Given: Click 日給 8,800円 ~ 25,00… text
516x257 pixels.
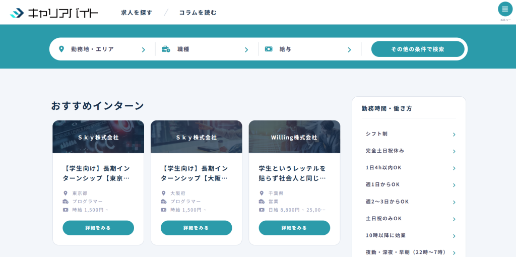Looking at the screenshot, I should tap(297, 210).
